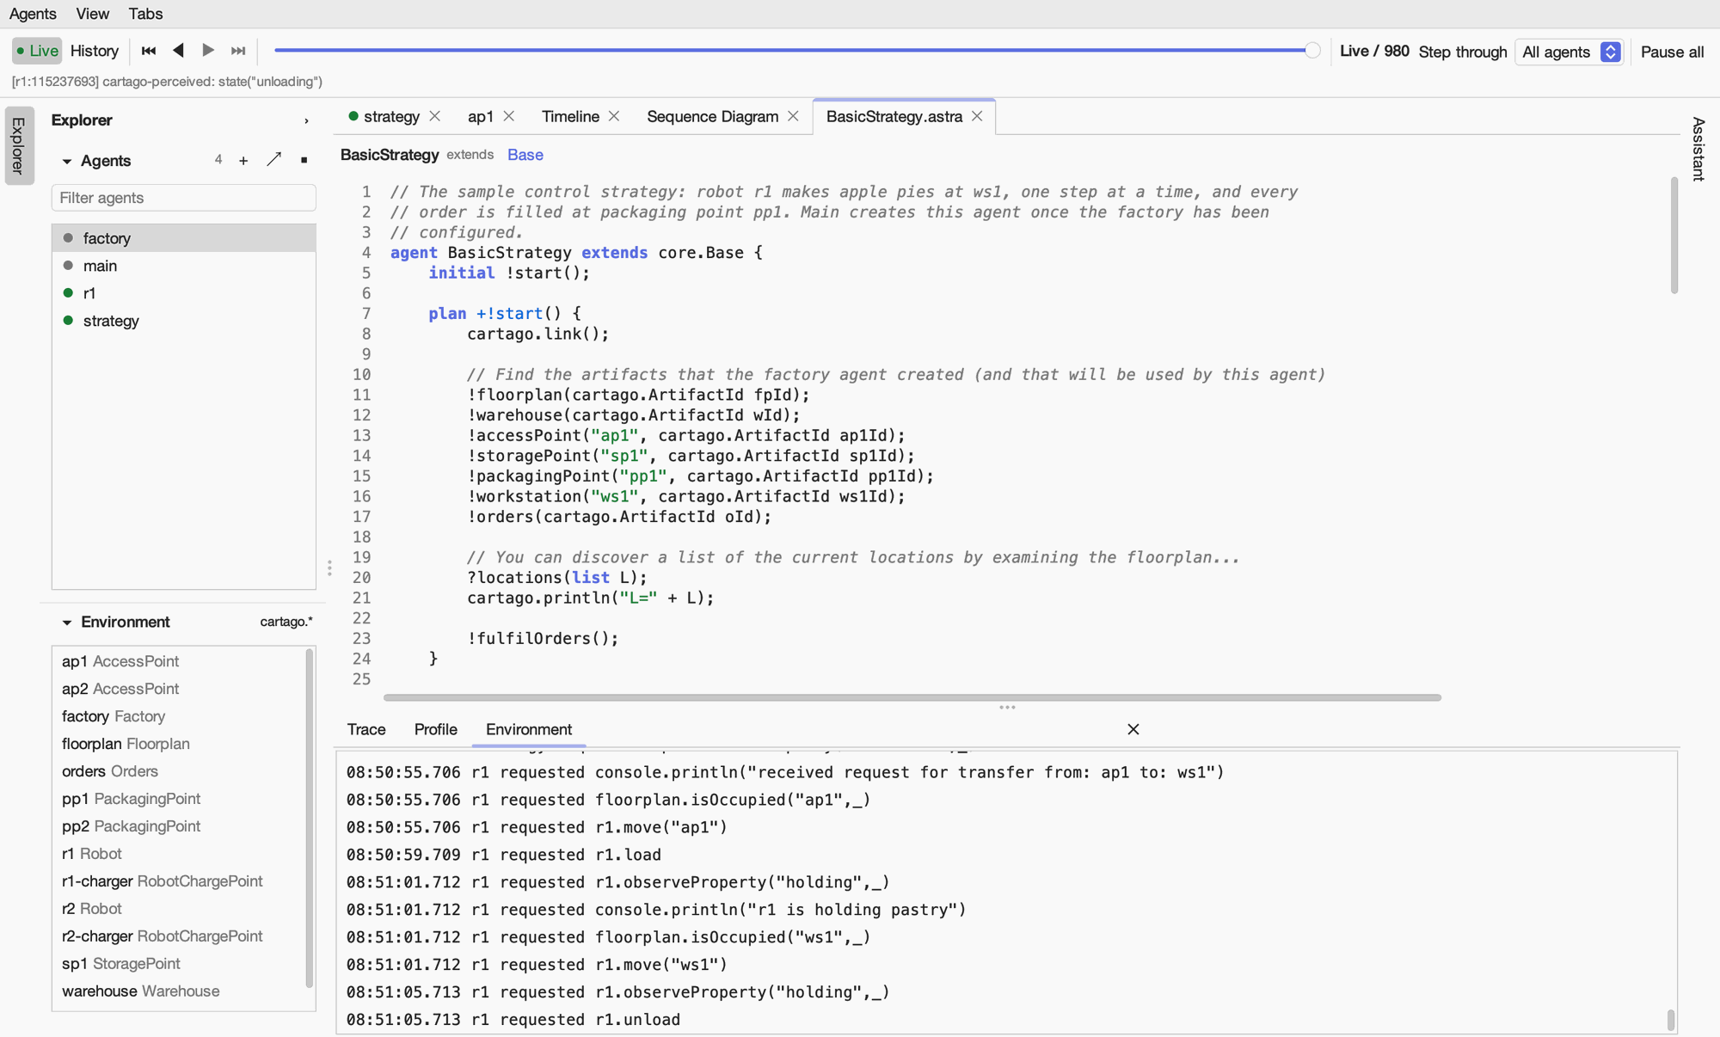Click the code editor horizontal scrollbar
Viewport: 1720px width, 1037px height.
pos(912,697)
